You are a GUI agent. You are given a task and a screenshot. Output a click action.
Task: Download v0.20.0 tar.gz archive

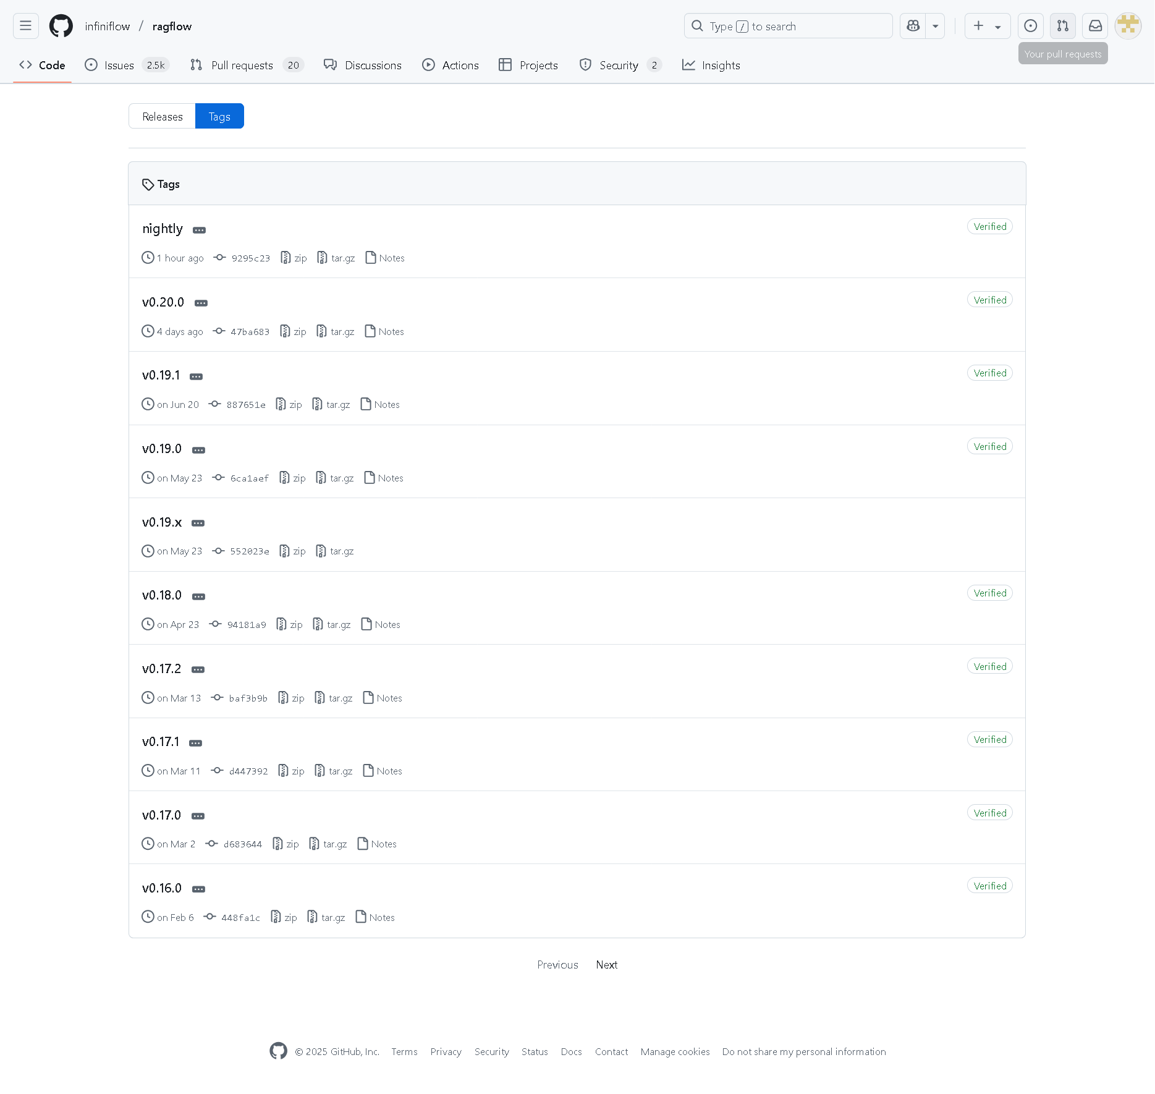coord(335,331)
